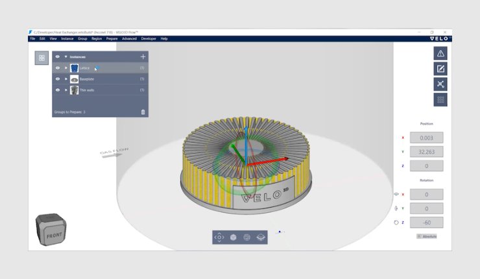
Task: Open the File menu
Action: pyautogui.click(x=32, y=38)
